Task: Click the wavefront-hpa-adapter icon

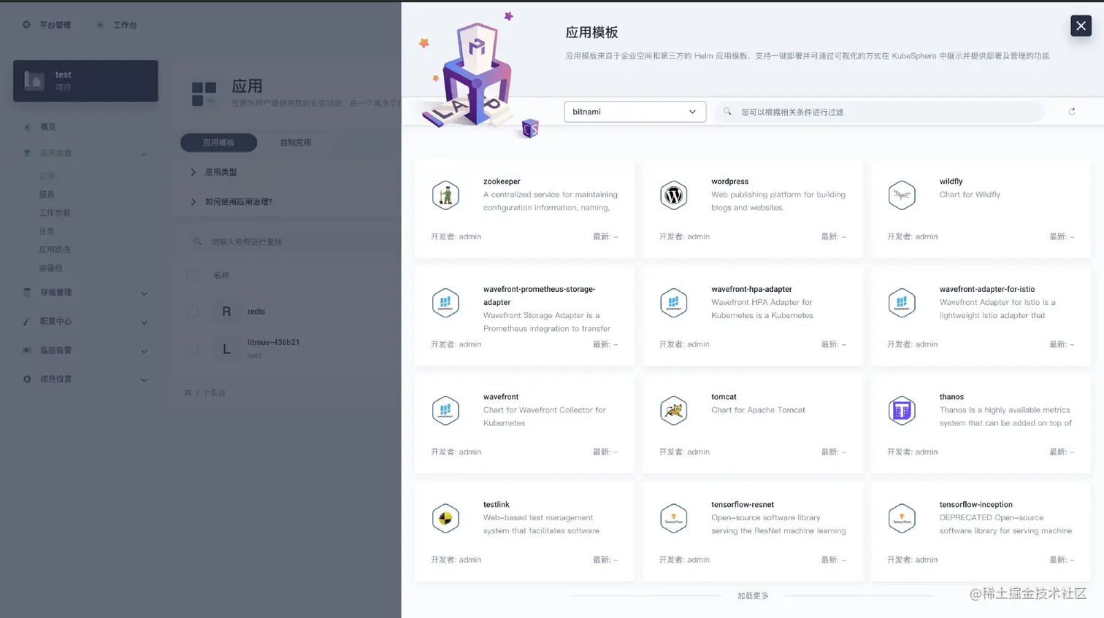Action: coord(673,303)
